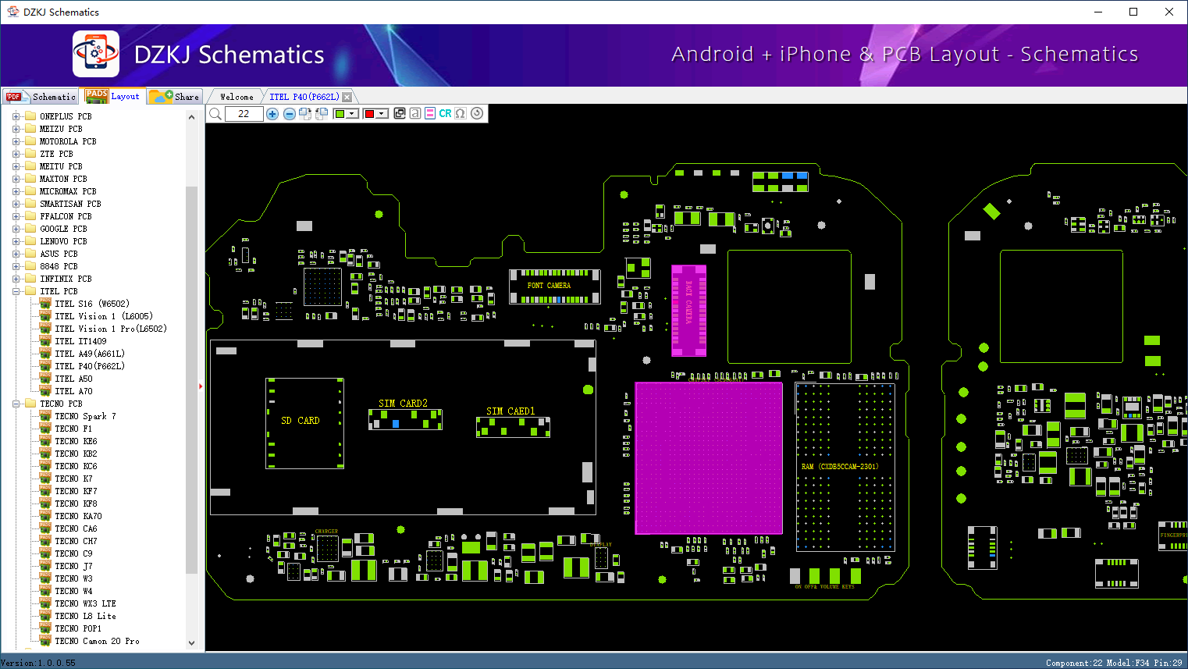Open TECNO KB2 layout

click(76, 454)
